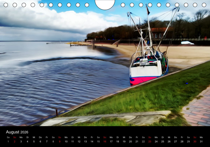This screenshot has width=210, height=147.
Task: Pick date 28 in the calendar
Action: 182,142
